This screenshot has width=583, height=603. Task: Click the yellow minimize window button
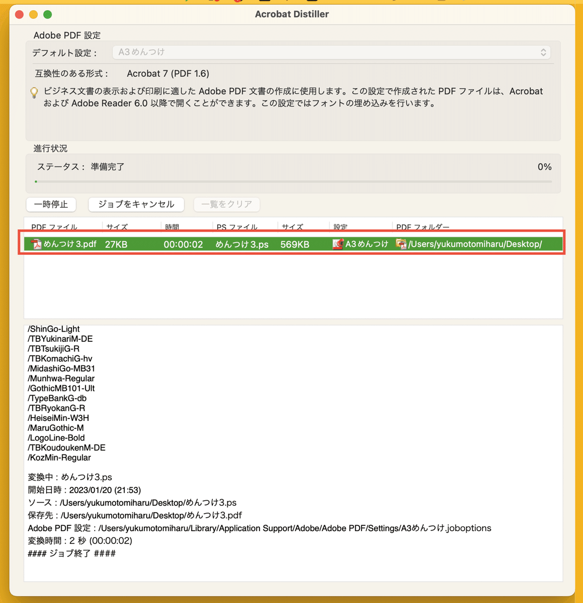34,15
